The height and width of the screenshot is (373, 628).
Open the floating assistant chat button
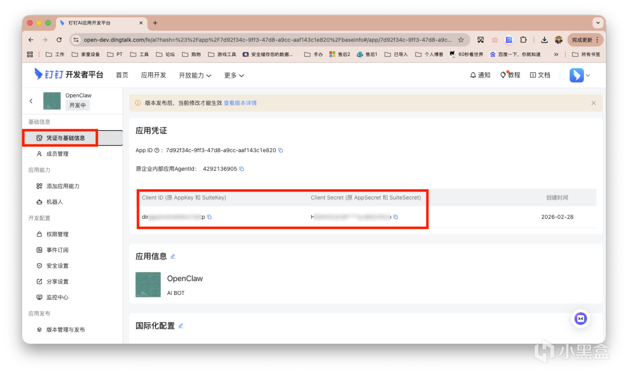581,319
